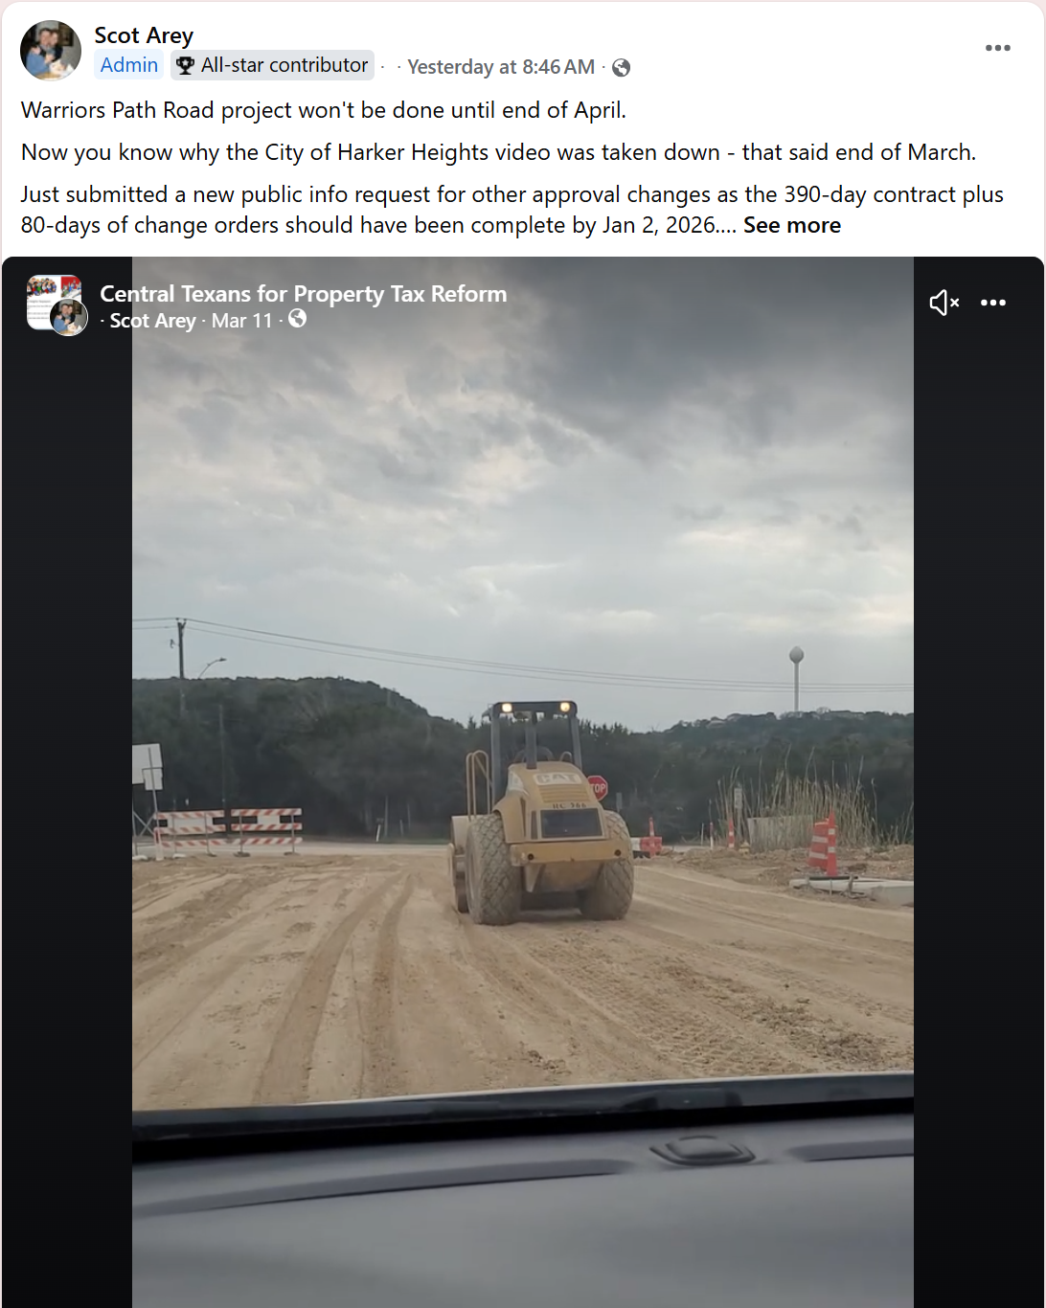Click the post text about Warriors Path Road
Screen dimensions: 1046x1308
324,110
